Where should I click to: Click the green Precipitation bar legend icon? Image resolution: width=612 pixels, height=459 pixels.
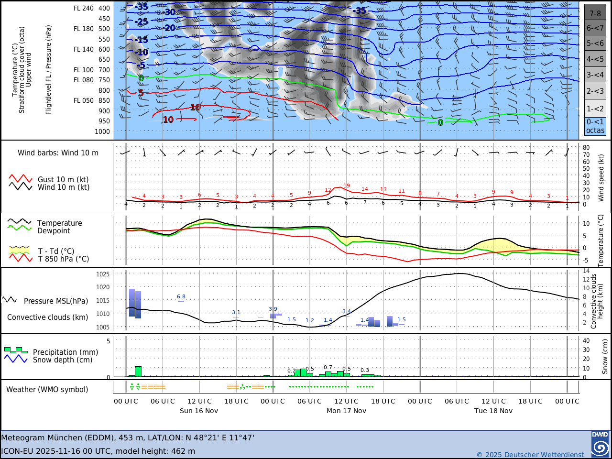pyautogui.click(x=16, y=350)
